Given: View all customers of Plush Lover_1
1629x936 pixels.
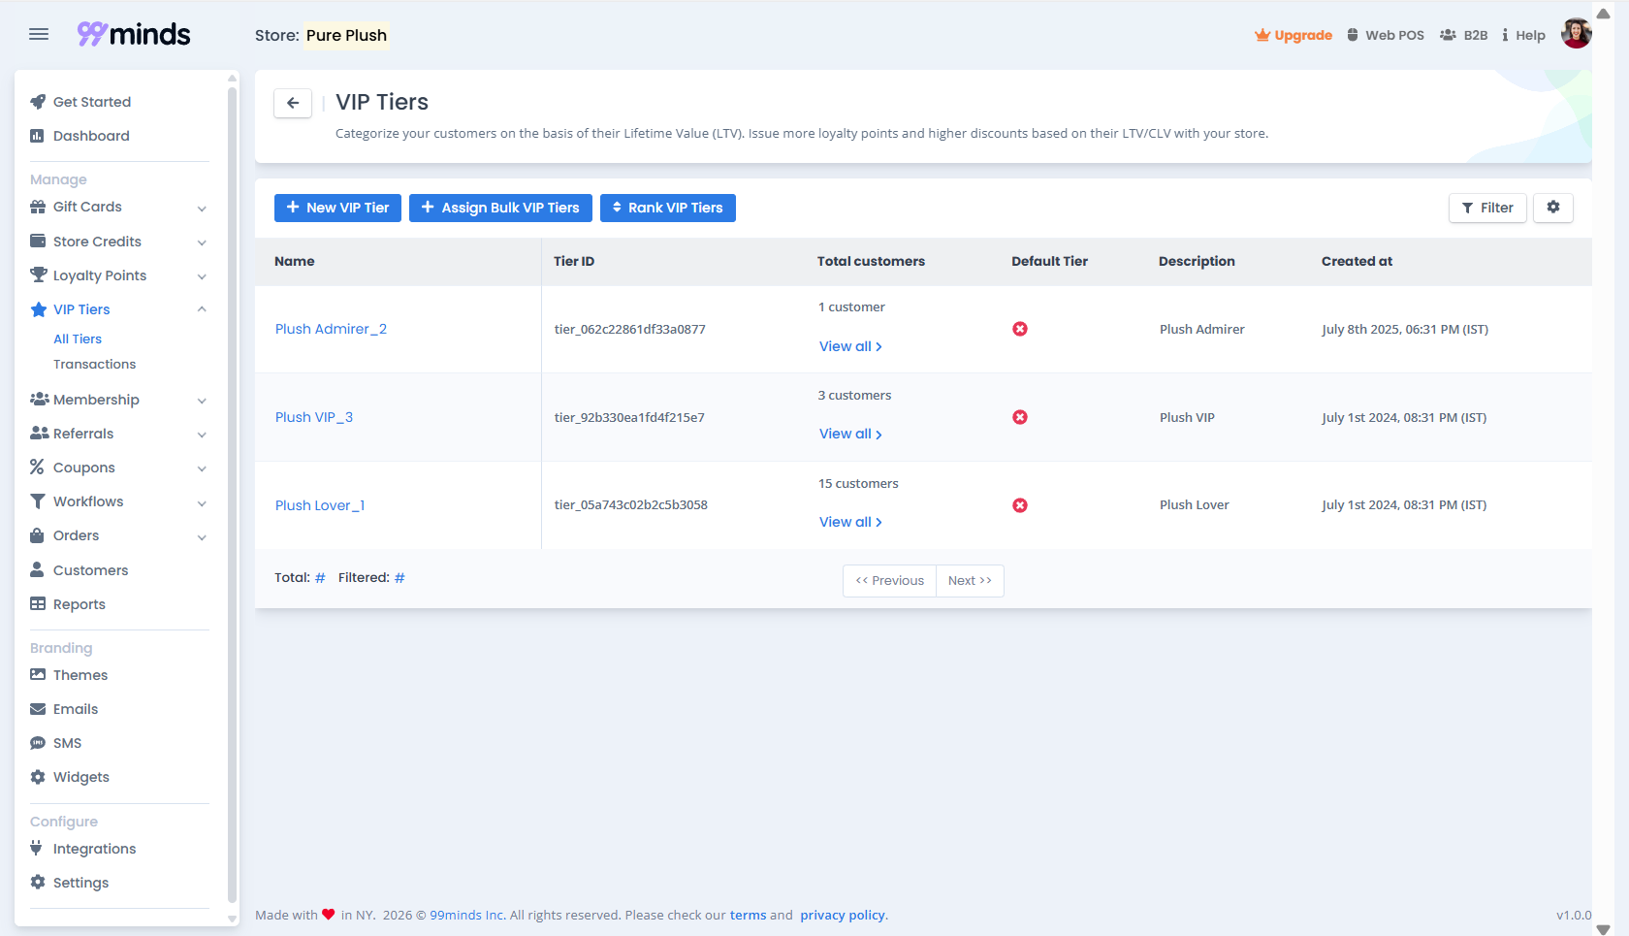Looking at the screenshot, I should pyautogui.click(x=850, y=522).
